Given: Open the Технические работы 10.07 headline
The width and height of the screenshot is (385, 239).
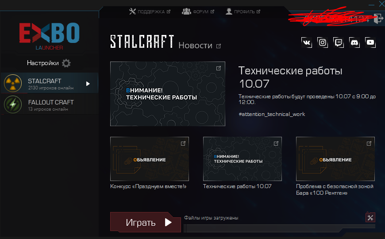Looking at the screenshot, I should [290, 77].
